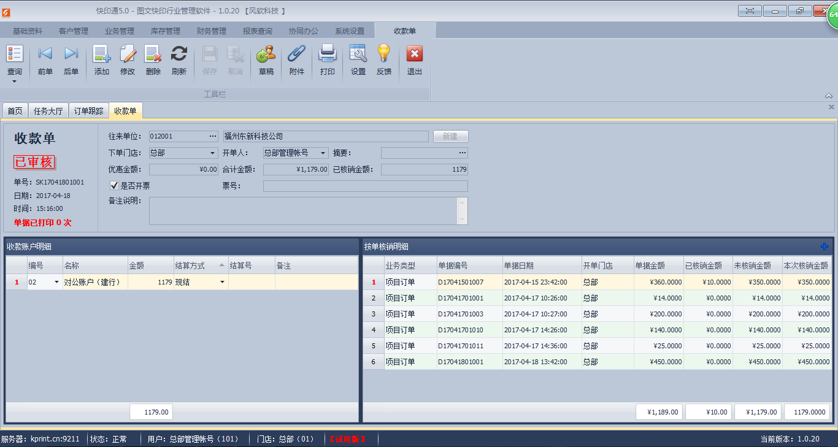Print the receipt using the 打印 icon

[x=328, y=59]
